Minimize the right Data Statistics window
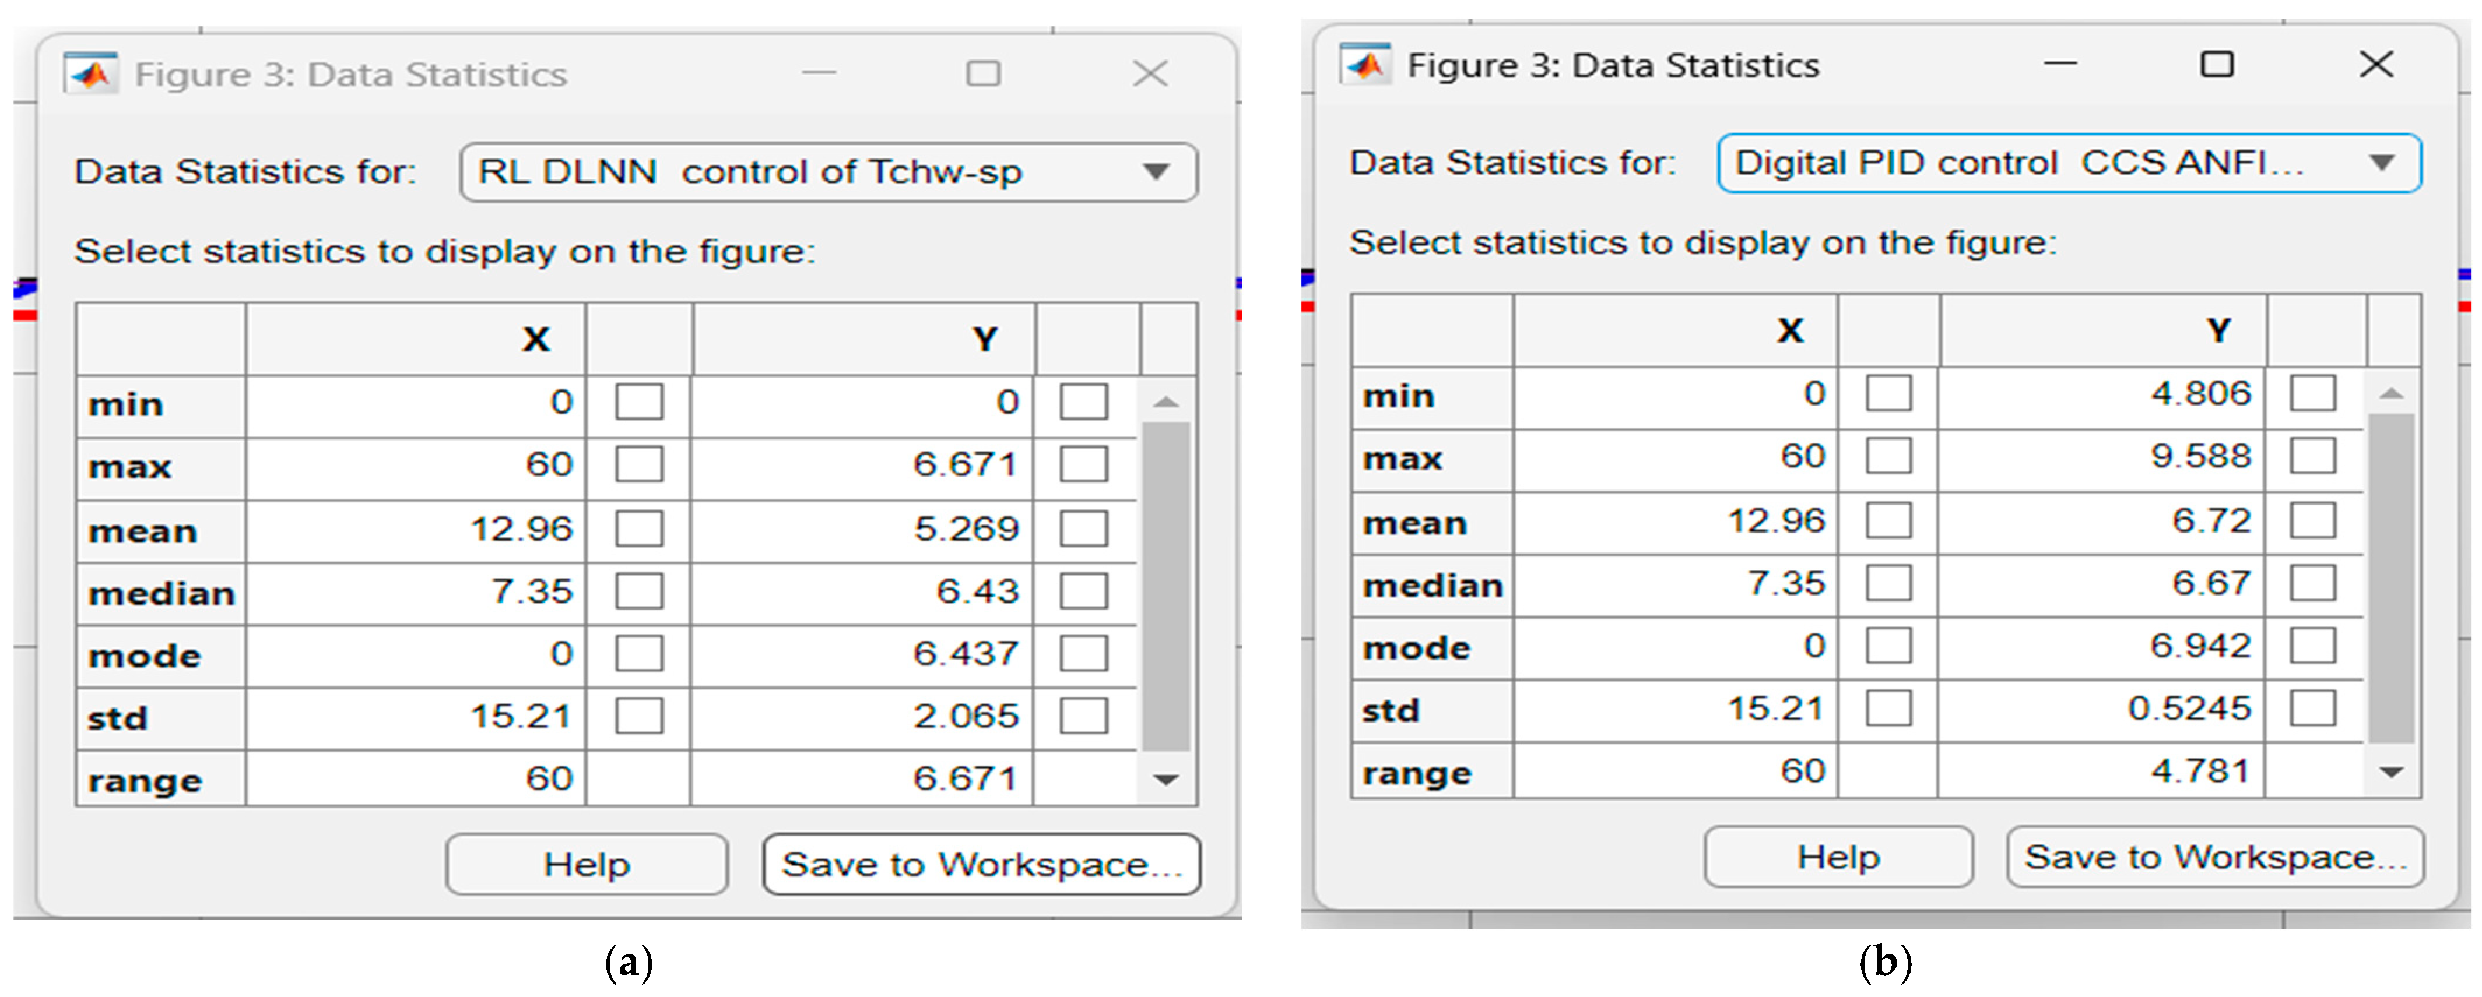 click(2060, 65)
